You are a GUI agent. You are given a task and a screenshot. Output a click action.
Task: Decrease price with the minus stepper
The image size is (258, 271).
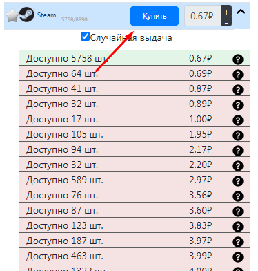[x=226, y=23]
